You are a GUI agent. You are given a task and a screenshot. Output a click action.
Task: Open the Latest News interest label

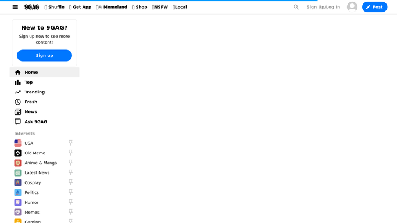(37, 172)
